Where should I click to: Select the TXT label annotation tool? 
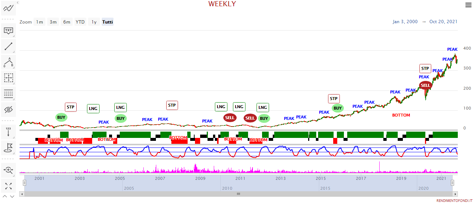click(x=8, y=30)
